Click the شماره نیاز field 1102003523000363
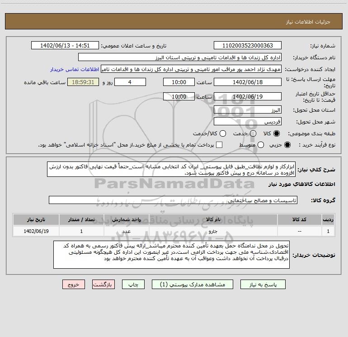The image size is (348, 337). (248, 46)
